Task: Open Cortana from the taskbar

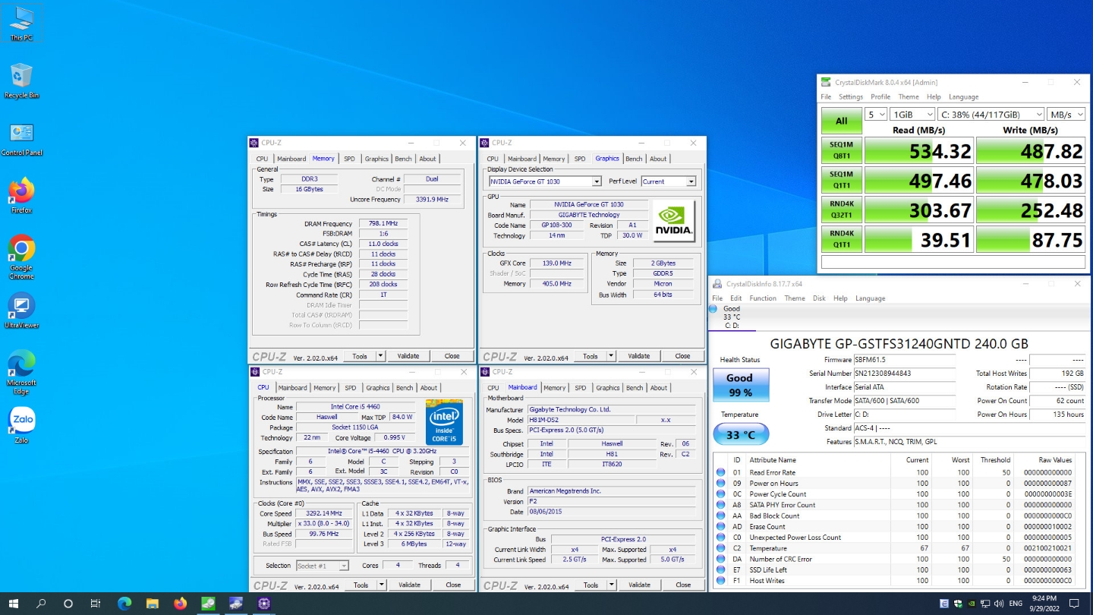Action: 68,604
